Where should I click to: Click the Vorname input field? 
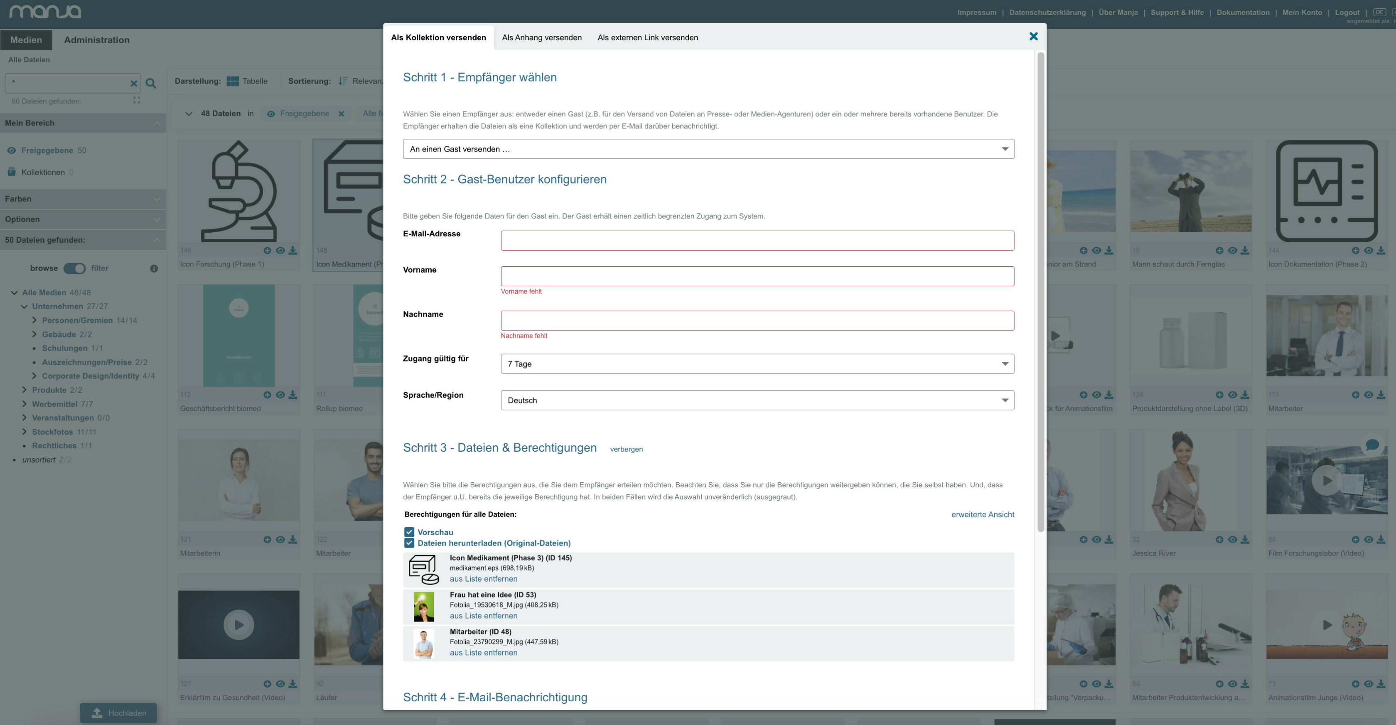point(757,276)
